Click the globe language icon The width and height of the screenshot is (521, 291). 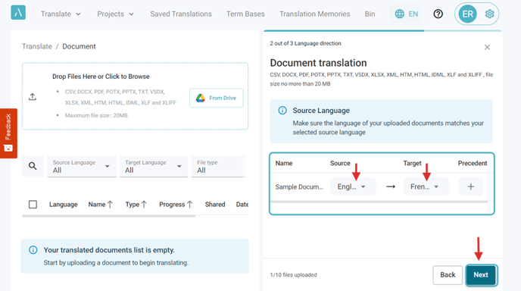pyautogui.click(x=399, y=14)
